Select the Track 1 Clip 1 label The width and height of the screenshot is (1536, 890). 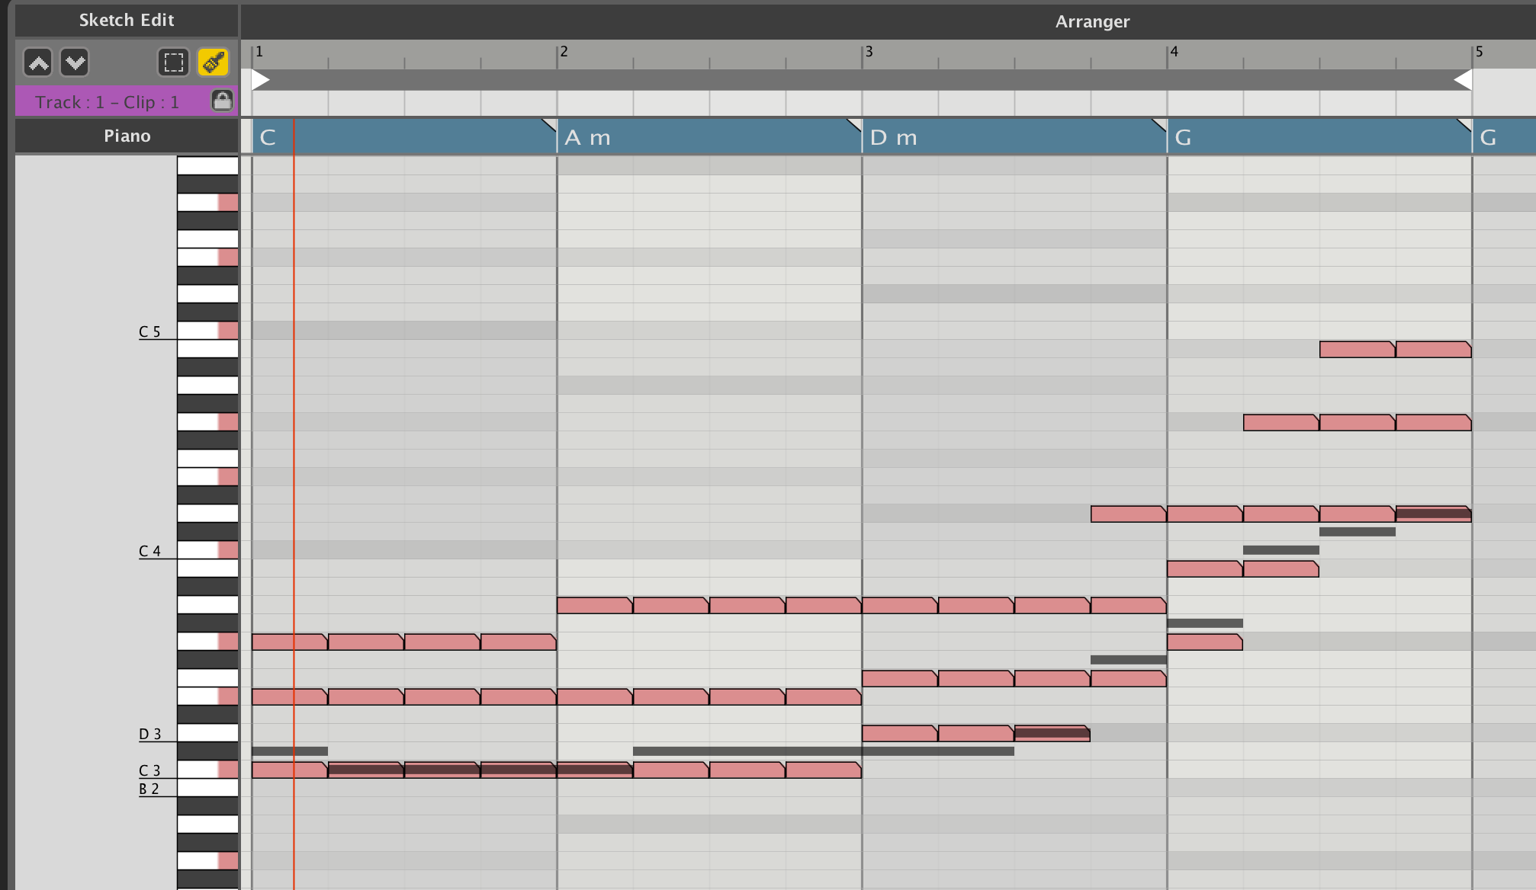(x=107, y=102)
